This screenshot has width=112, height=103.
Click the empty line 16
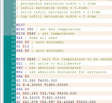(64, 55)
